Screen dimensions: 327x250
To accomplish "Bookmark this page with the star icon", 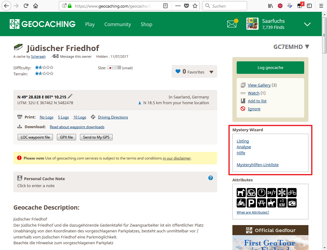I will [195, 6].
